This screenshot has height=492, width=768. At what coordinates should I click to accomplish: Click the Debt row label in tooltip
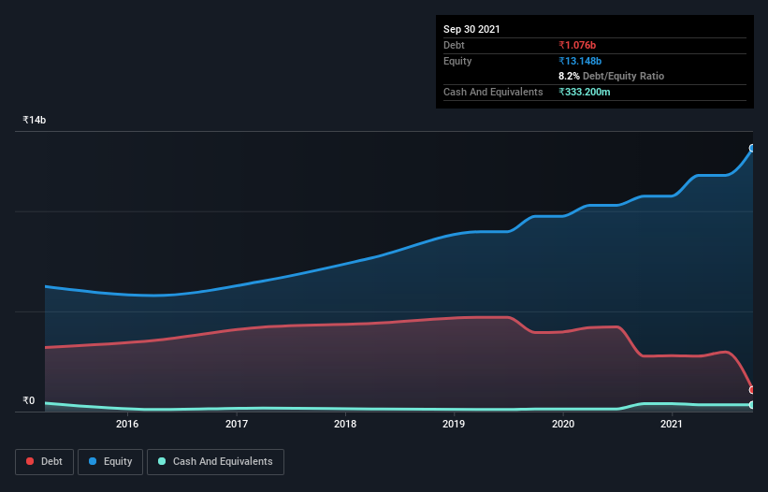click(454, 45)
